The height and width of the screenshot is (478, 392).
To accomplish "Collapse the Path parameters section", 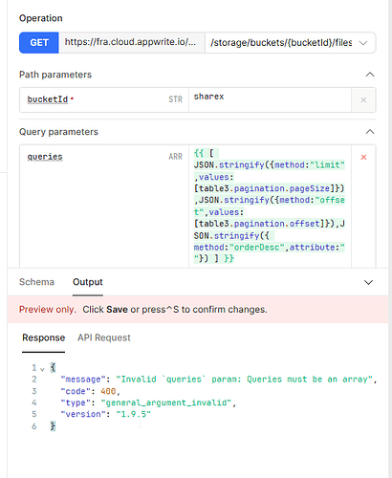I will [370, 75].
